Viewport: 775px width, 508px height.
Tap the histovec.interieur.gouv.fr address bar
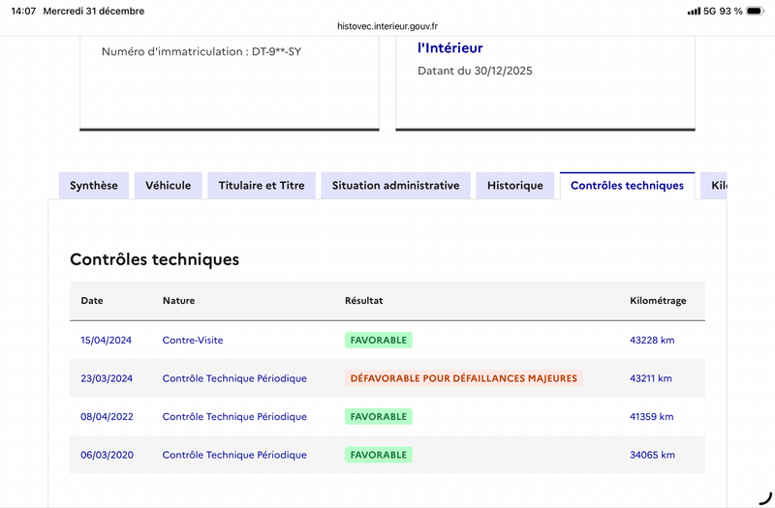[387, 26]
